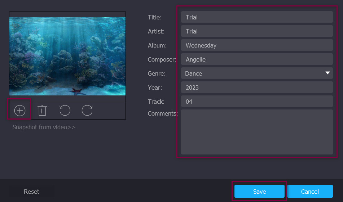343x202 pixels.
Task: Rotate cover image counterclockwise
Action: tap(65, 111)
